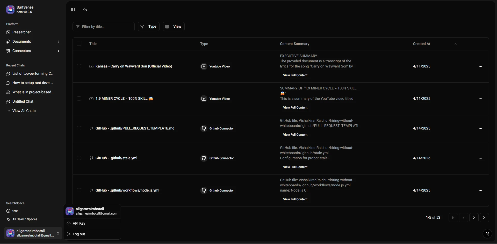View Full Content of 1.9 MINER CYCLE video
497x244 pixels.
click(295, 108)
